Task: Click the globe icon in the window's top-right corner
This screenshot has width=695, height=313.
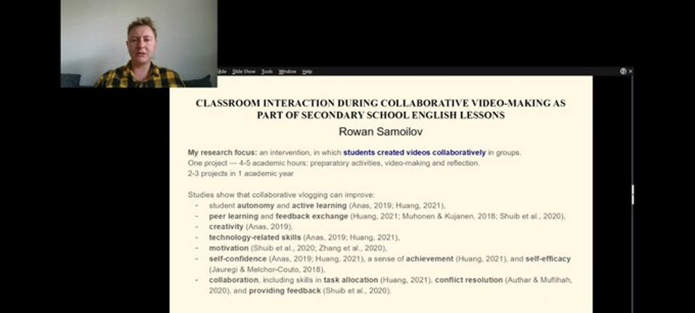Action: 623,71
